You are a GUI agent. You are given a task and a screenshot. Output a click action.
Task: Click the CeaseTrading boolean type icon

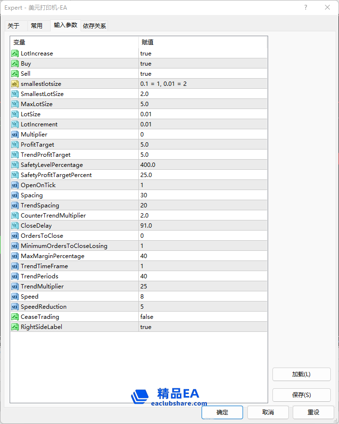pyautogui.click(x=15, y=317)
